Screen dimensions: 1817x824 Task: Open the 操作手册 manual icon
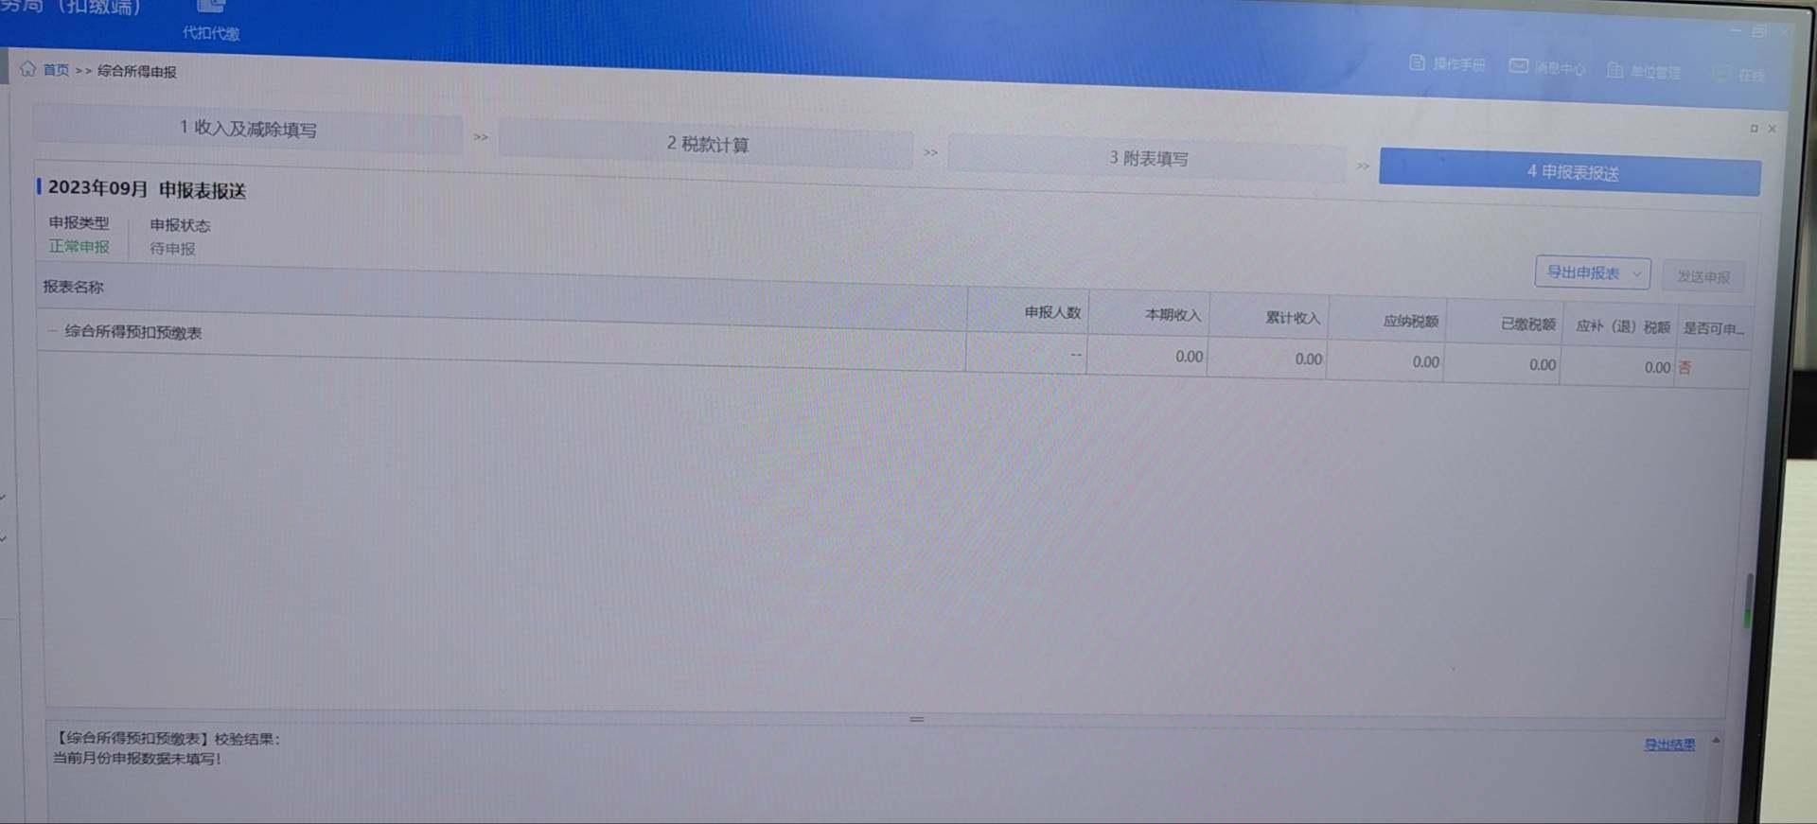(1417, 62)
